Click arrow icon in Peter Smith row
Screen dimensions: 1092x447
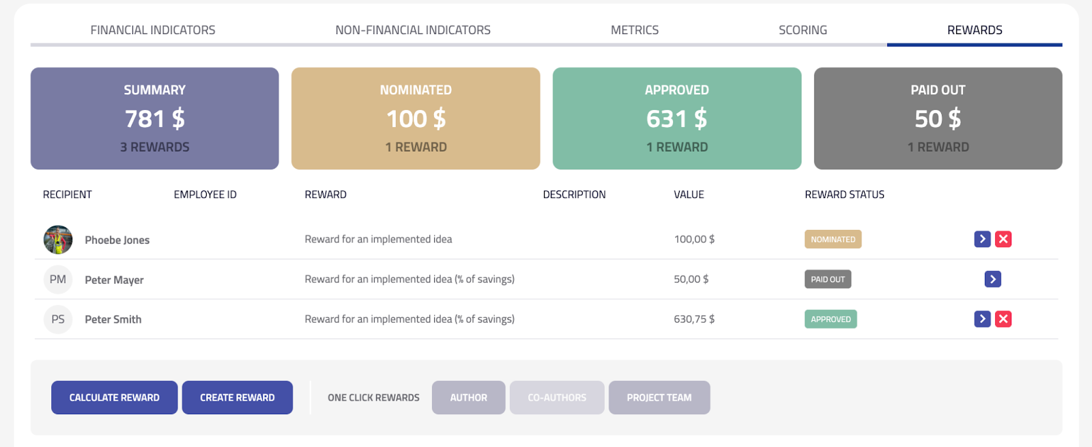click(982, 319)
